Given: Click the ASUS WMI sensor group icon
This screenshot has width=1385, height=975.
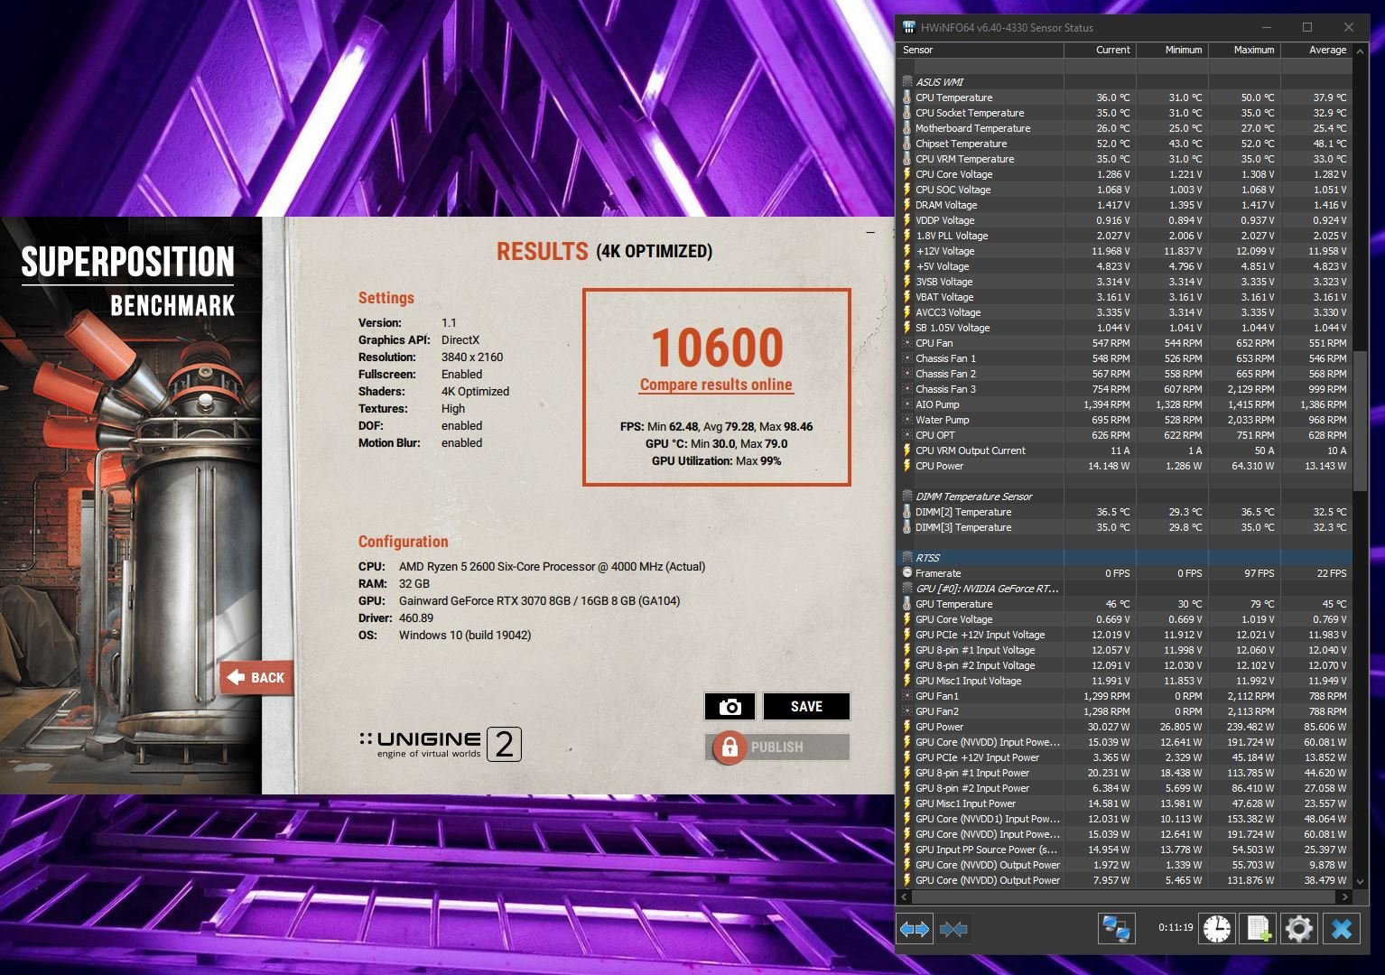Looking at the screenshot, I should pyautogui.click(x=907, y=82).
